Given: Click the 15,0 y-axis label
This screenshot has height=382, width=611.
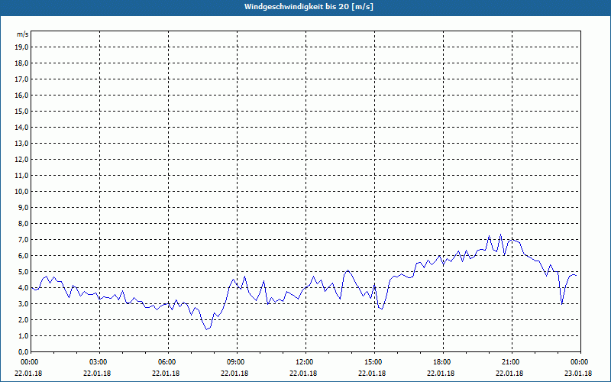Looking at the screenshot, I should (x=21, y=111).
